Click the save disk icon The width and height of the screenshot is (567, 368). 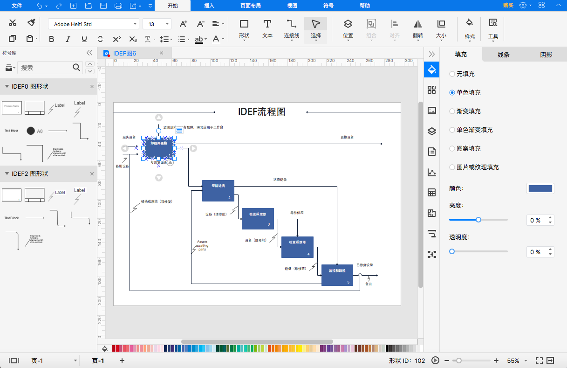103,6
